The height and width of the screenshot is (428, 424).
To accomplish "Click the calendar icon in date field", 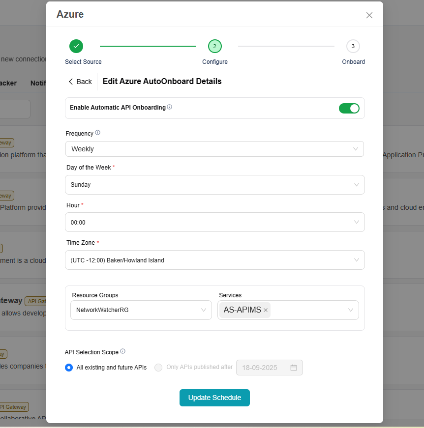I will [x=294, y=368].
